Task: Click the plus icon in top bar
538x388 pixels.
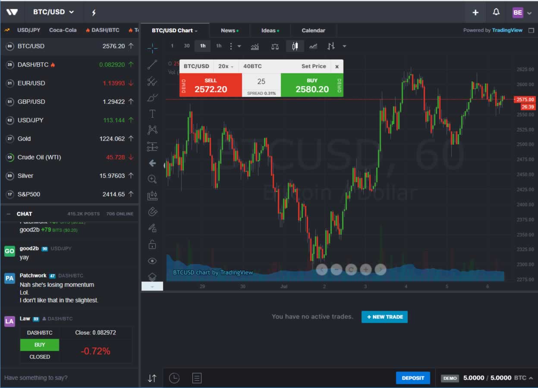Action: [475, 12]
